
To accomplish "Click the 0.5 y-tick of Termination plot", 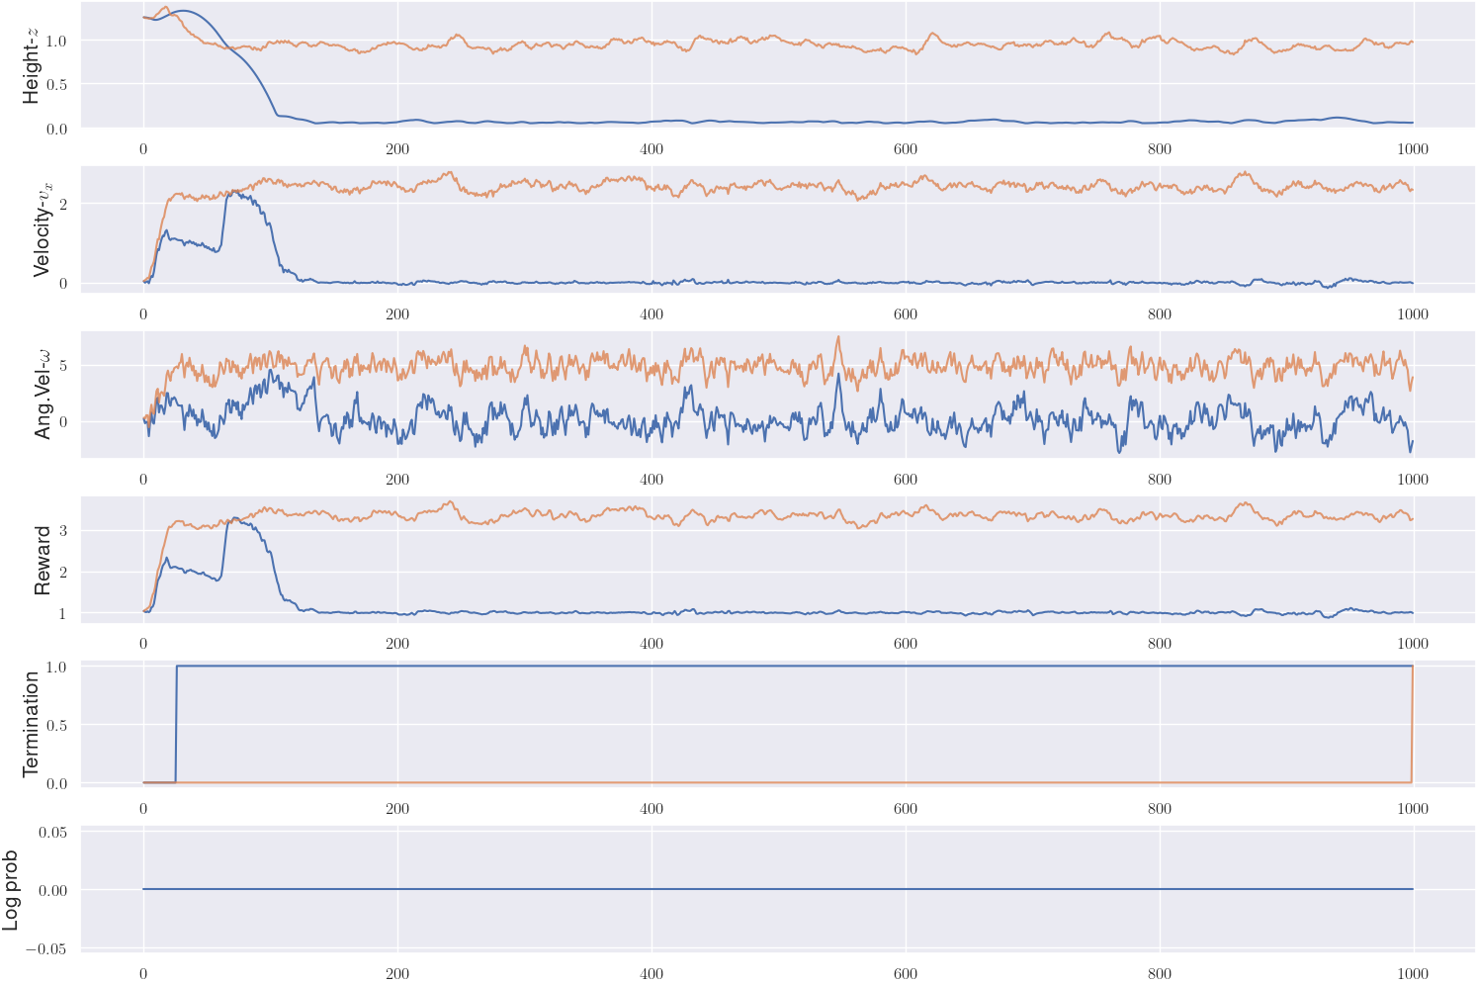I will 56,725.
